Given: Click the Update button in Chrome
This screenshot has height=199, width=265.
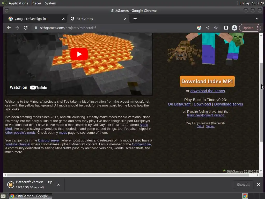Looking at the screenshot, I should [x=248, y=28].
